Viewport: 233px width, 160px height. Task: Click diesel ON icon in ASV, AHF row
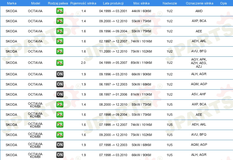tap(60, 94)
